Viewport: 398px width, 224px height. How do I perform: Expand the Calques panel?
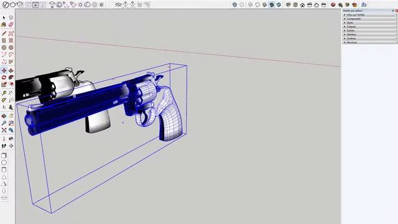pos(371,27)
